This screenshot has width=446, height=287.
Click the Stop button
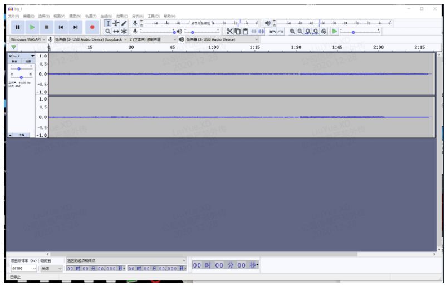click(x=47, y=27)
